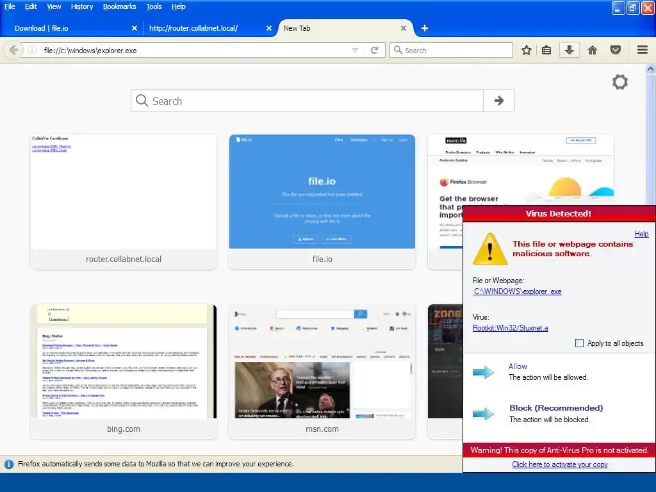This screenshot has height=492, width=656.
Task: Click Help link in virus popup
Action: pos(641,234)
